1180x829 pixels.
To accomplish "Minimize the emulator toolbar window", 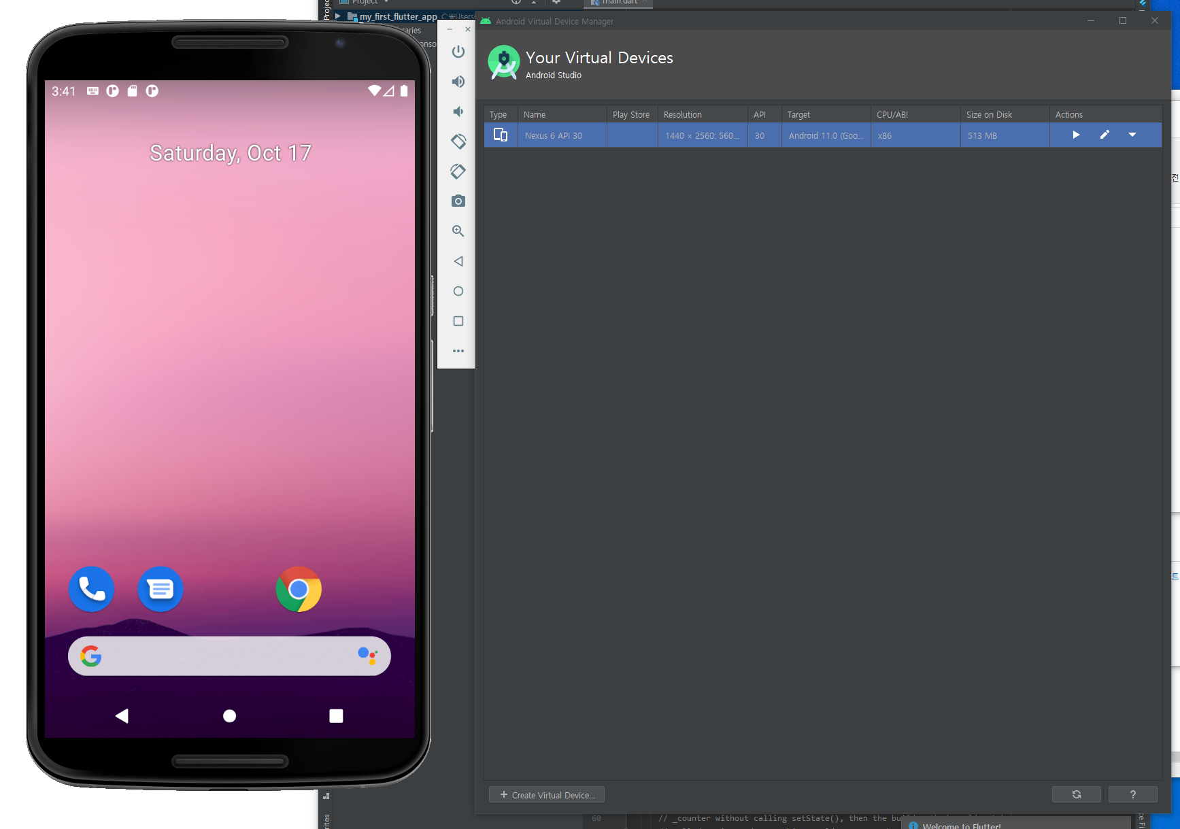I will [x=450, y=29].
